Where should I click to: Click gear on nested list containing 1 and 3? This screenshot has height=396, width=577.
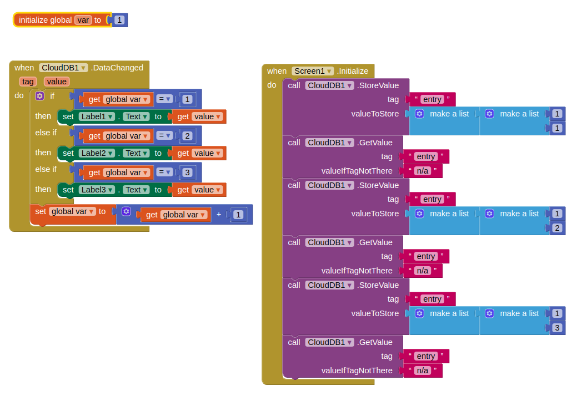pos(489,313)
